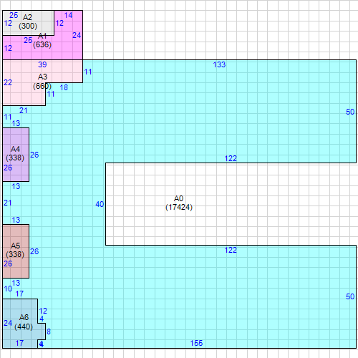Select the 21 dimension just below room A3
The height and width of the screenshot is (358, 358).
point(23,110)
